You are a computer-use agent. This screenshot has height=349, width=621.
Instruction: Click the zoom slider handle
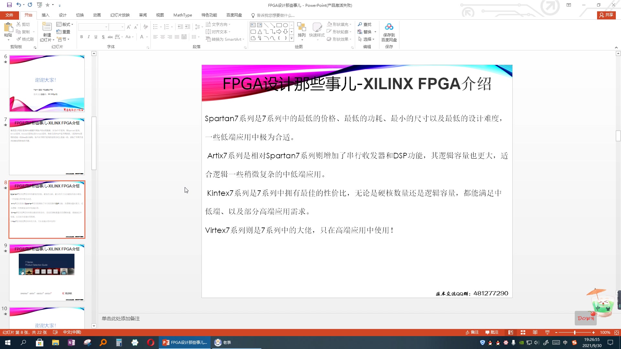575,333
